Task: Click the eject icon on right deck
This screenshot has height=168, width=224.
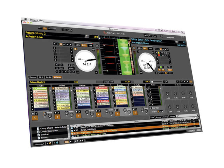Action: click(157, 73)
